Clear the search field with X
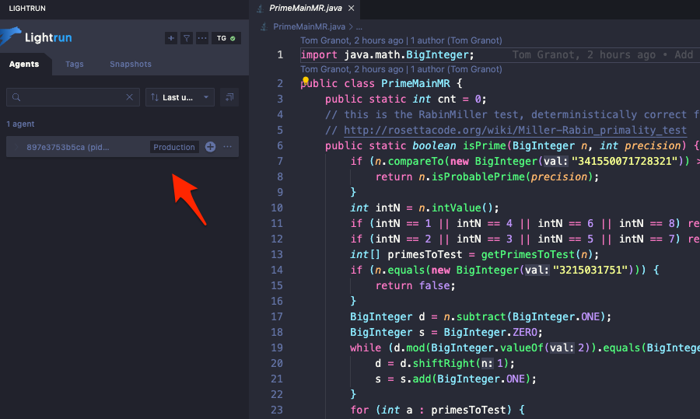The height and width of the screenshot is (419, 700). point(129,97)
